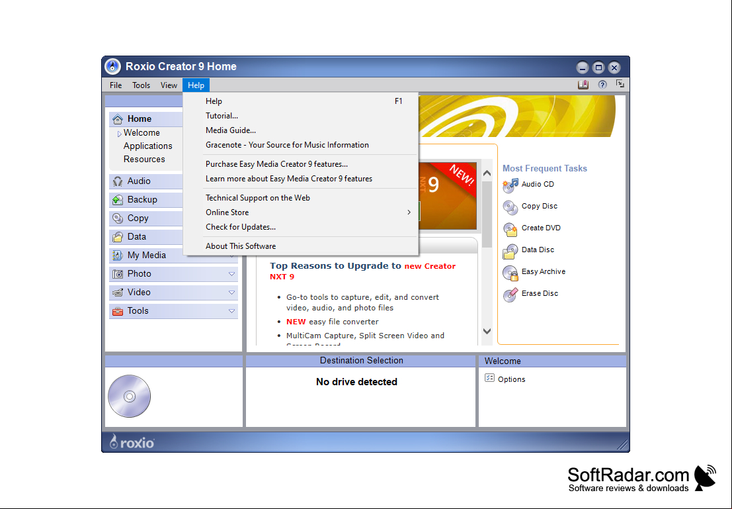Select Learn more about Easy Media Creator 9 features
732x509 pixels.
[x=301, y=179]
